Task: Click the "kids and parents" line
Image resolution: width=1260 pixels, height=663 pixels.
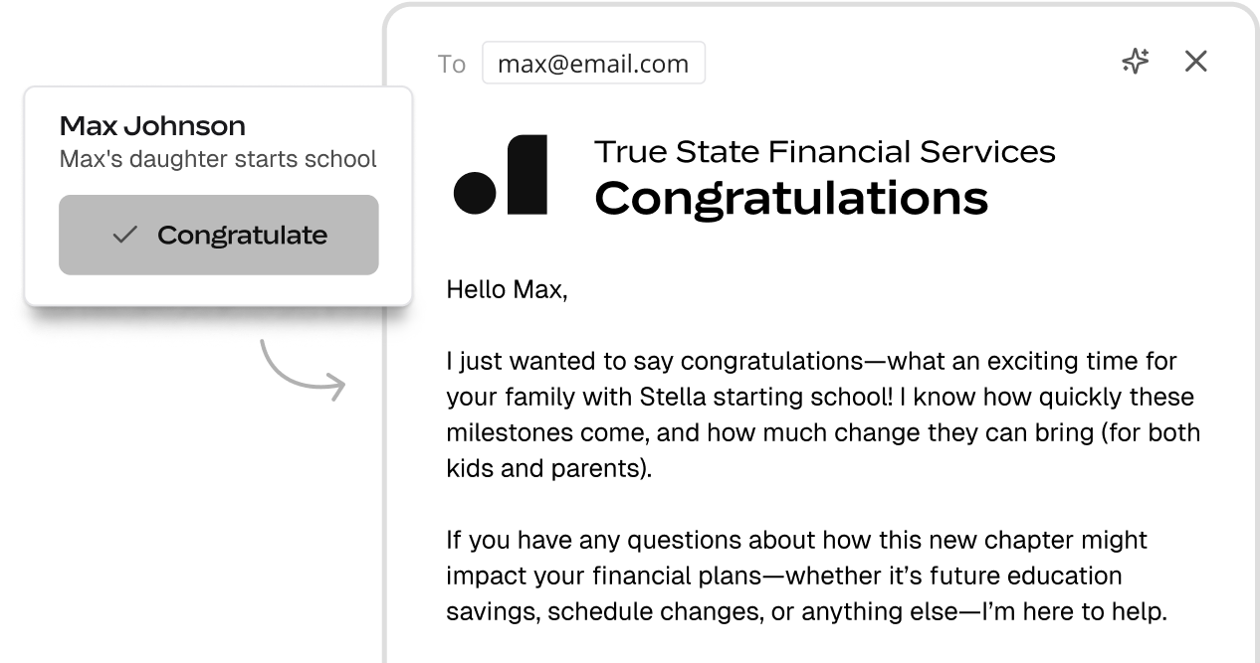Action: [549, 468]
